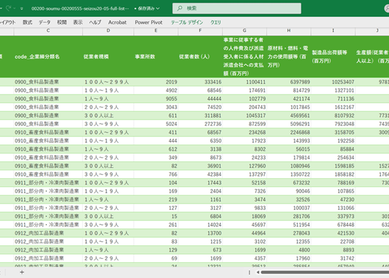Screen dimensions: 389x278
Task: Open the Power Pivot ribbon tab
Action: (149, 22)
